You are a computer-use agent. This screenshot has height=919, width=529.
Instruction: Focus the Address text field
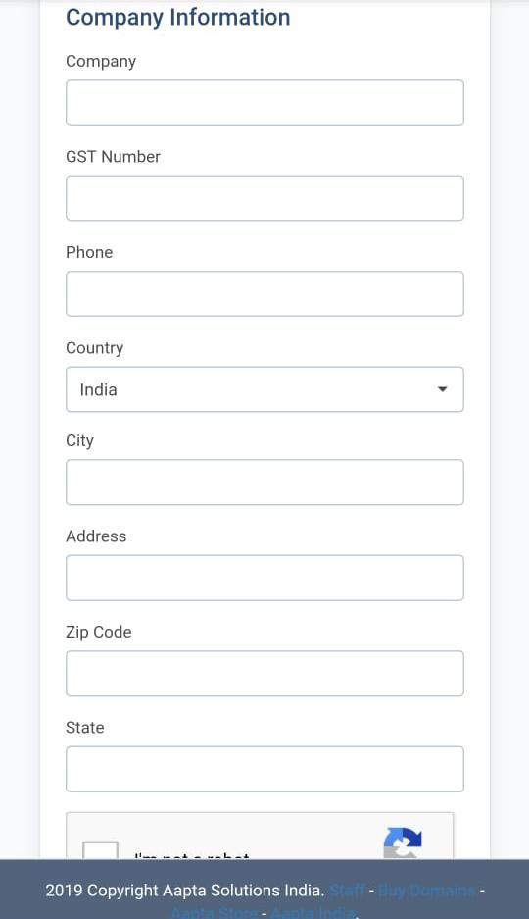tap(264, 578)
